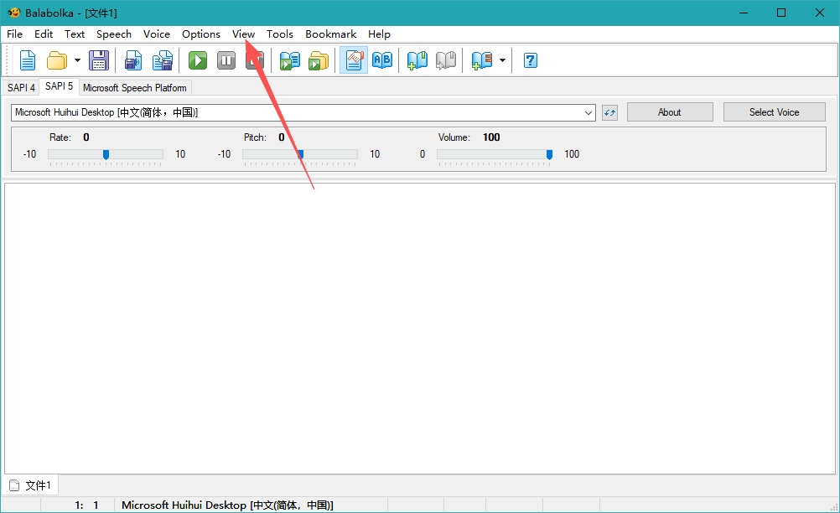Maximize the Balabolka window
840x513 pixels.
click(781, 13)
